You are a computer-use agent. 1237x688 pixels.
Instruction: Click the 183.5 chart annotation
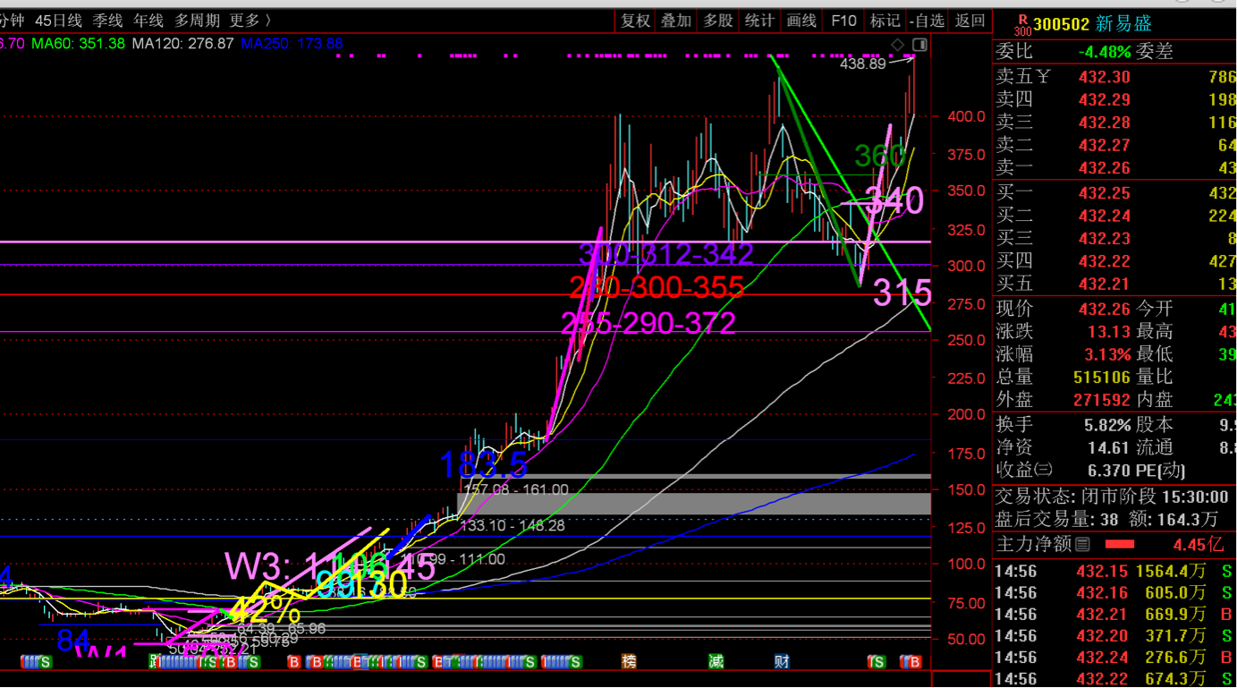484,466
